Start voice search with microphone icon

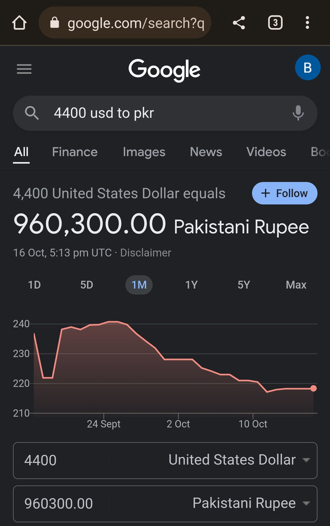(x=298, y=113)
